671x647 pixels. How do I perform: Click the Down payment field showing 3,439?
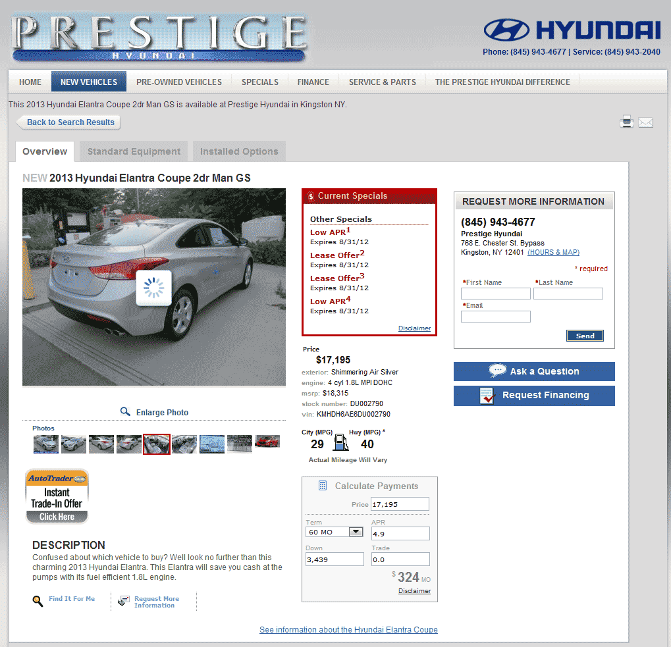coord(335,559)
